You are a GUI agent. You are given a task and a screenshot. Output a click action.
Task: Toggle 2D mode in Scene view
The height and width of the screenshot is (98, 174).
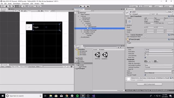coord(16,11)
